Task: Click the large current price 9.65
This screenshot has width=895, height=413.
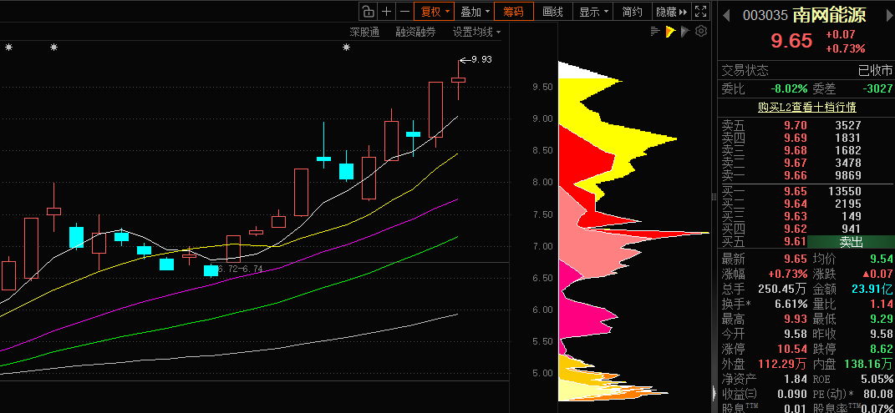Action: 791,40
